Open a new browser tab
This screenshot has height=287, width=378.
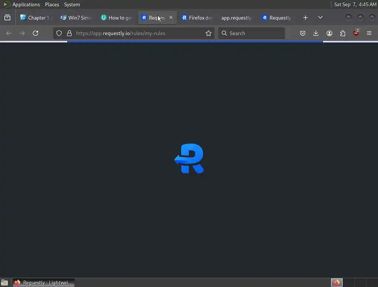coord(305,18)
